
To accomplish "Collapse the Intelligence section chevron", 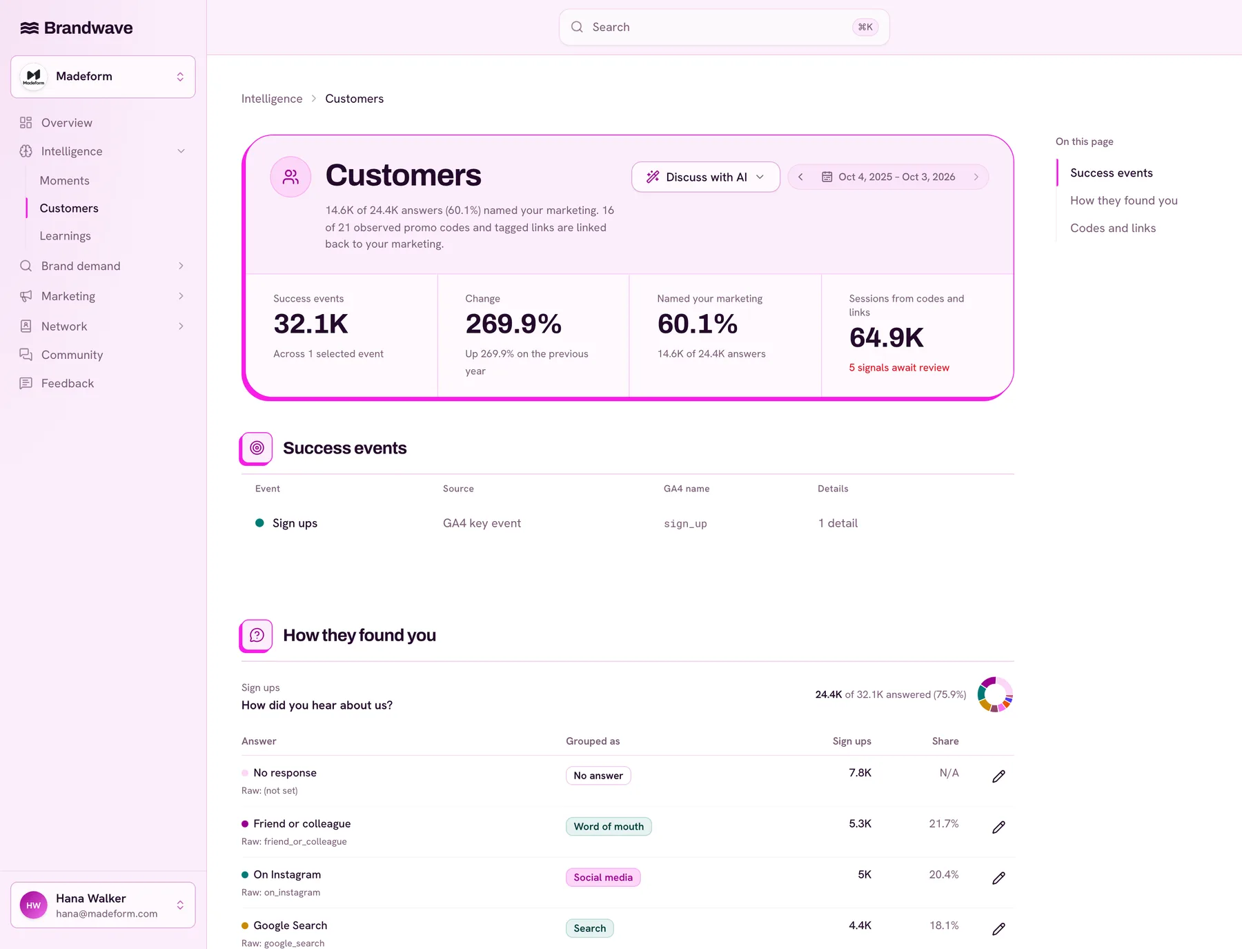I will tap(181, 151).
